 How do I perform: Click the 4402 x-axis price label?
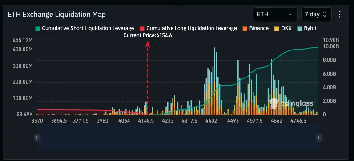(211, 121)
